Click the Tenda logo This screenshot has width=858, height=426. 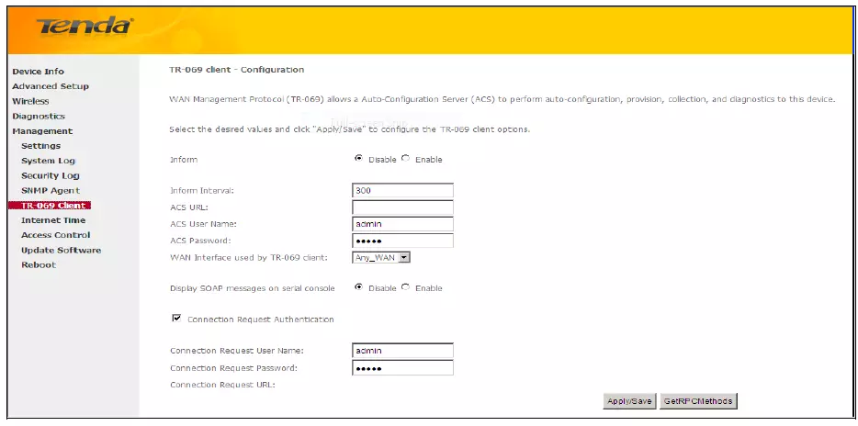pyautogui.click(x=85, y=25)
